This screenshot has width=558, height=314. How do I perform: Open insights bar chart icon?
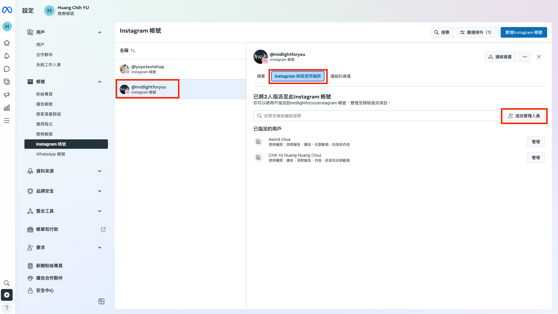(7, 108)
